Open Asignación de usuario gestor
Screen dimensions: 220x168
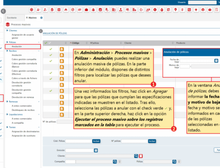[23, 36]
